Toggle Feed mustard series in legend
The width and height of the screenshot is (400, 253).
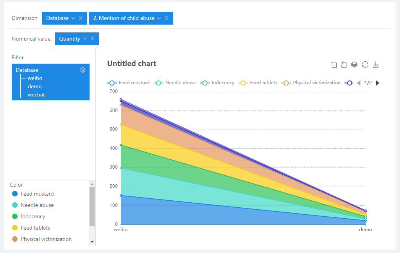(129, 83)
